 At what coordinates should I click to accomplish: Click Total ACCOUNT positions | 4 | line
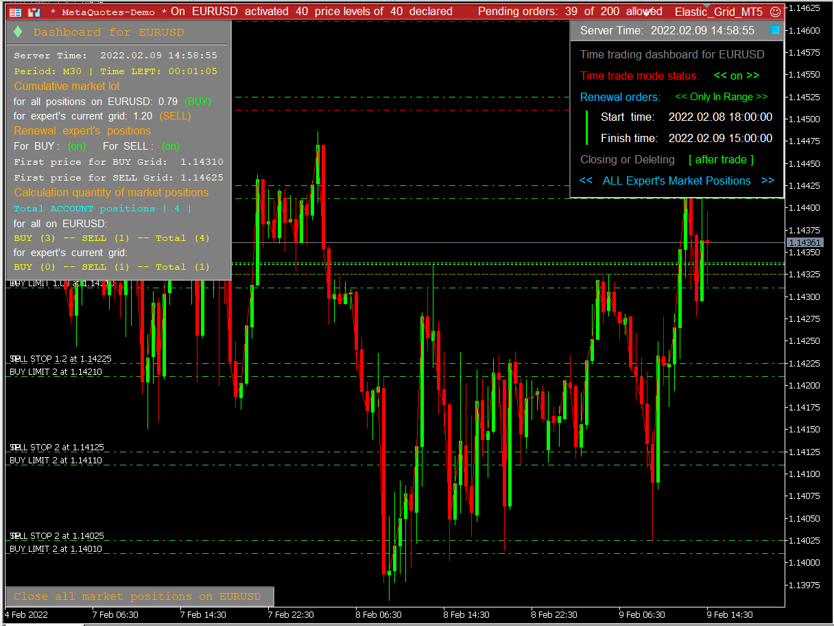(103, 208)
